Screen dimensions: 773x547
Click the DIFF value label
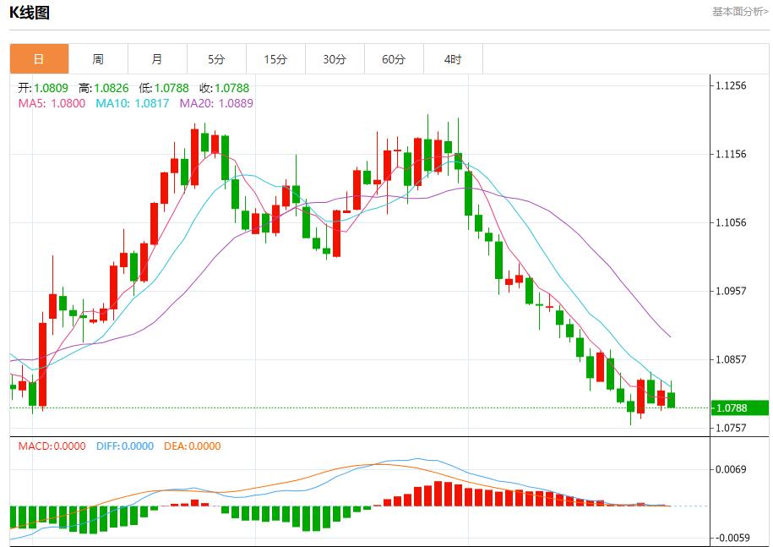pos(123,446)
